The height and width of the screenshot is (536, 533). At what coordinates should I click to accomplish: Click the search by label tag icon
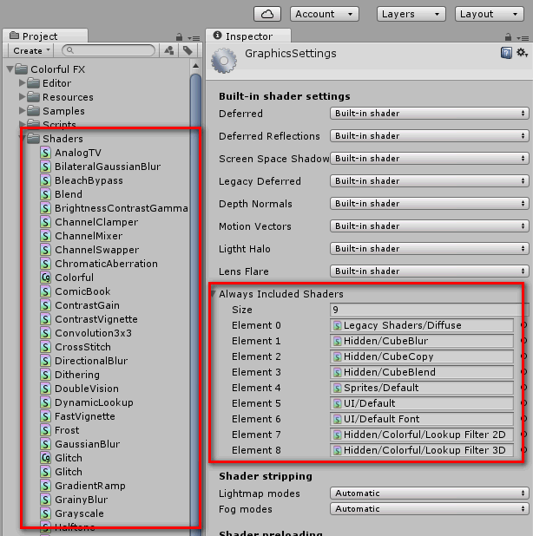[x=188, y=50]
